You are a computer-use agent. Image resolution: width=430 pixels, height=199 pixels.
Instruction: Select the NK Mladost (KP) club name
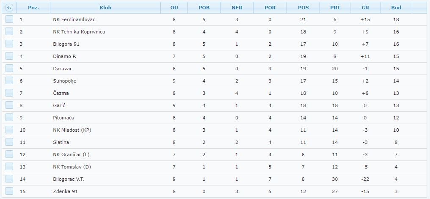[72, 130]
